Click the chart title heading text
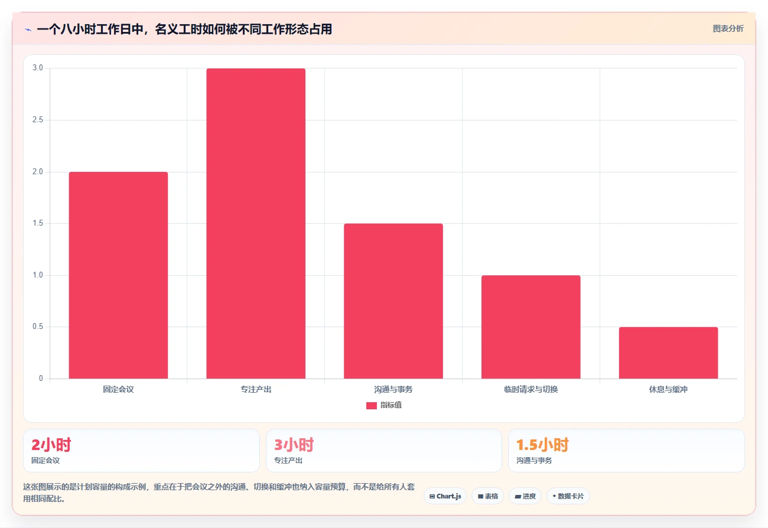This screenshot has height=528, width=768. tap(184, 29)
